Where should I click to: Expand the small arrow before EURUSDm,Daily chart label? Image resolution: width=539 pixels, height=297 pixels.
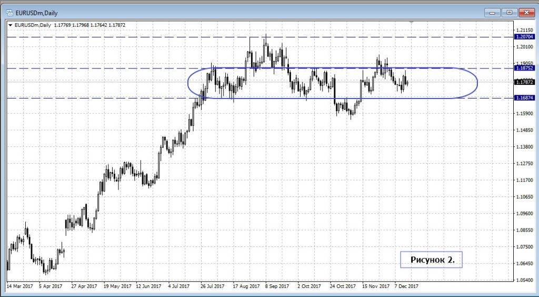click(11, 25)
